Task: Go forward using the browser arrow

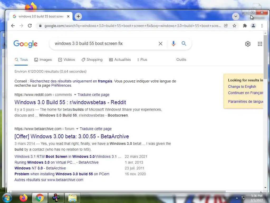Action: [21, 26]
